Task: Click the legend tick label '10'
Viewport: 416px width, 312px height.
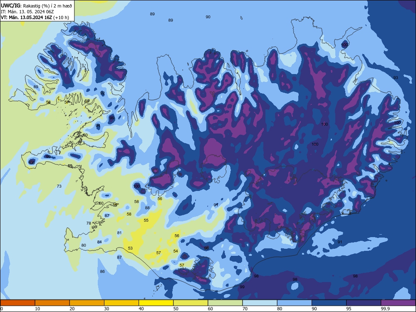Action: tap(37, 309)
